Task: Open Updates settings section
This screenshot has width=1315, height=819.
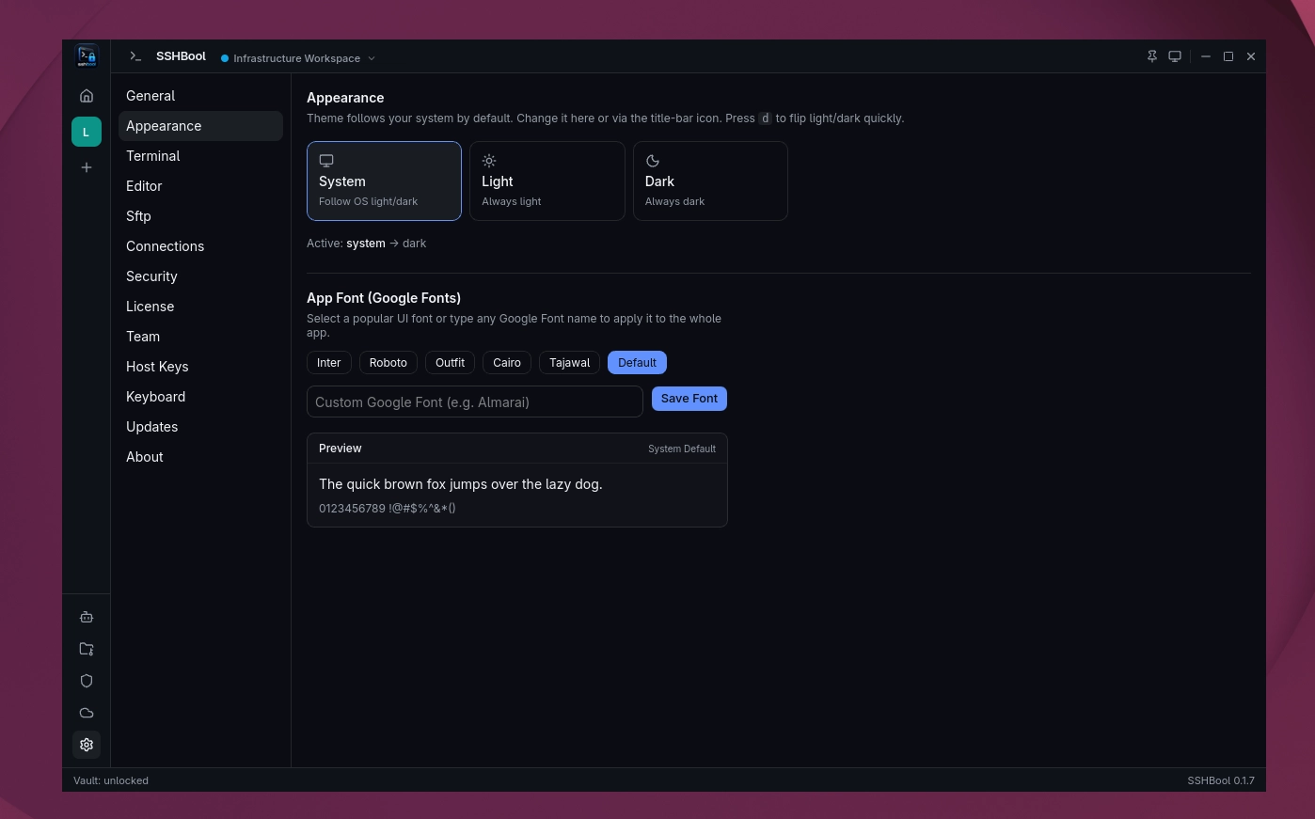Action: 200,427
